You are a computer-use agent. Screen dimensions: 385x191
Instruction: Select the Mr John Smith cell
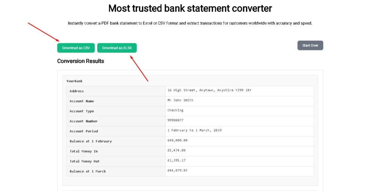(x=180, y=100)
